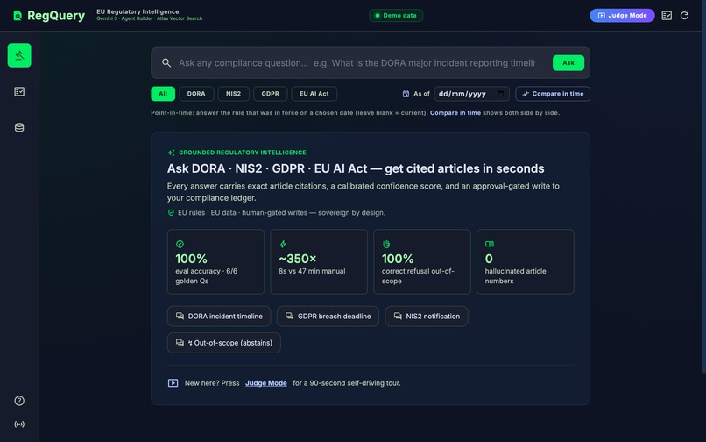706x442 pixels.
Task: Click the 'As of' label
Action: [x=421, y=94]
